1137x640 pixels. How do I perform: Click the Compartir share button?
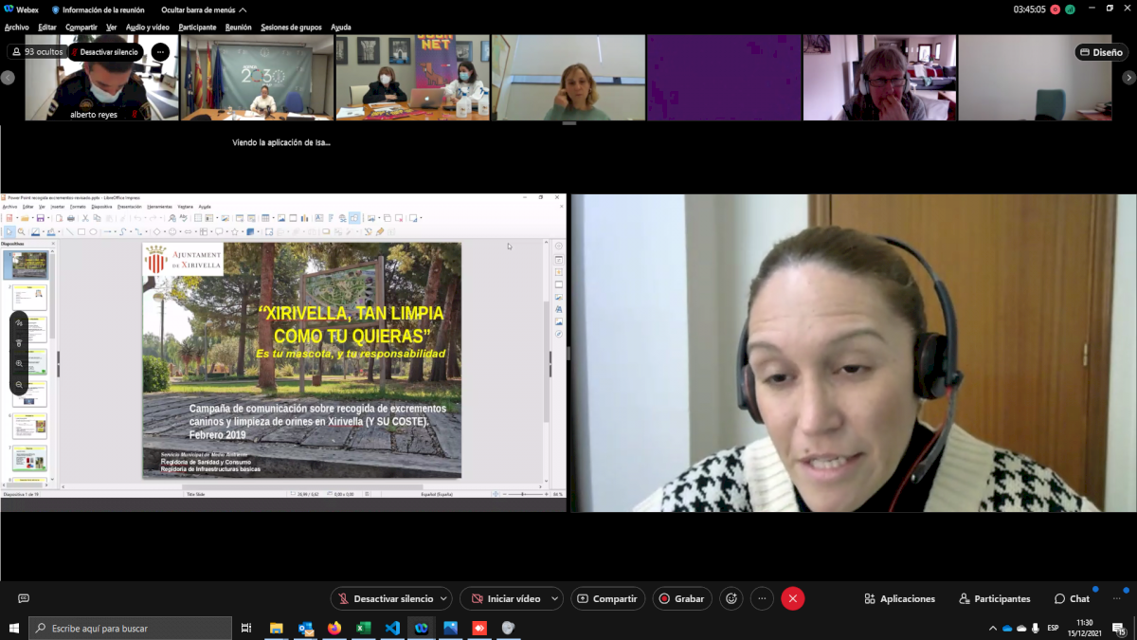(607, 598)
